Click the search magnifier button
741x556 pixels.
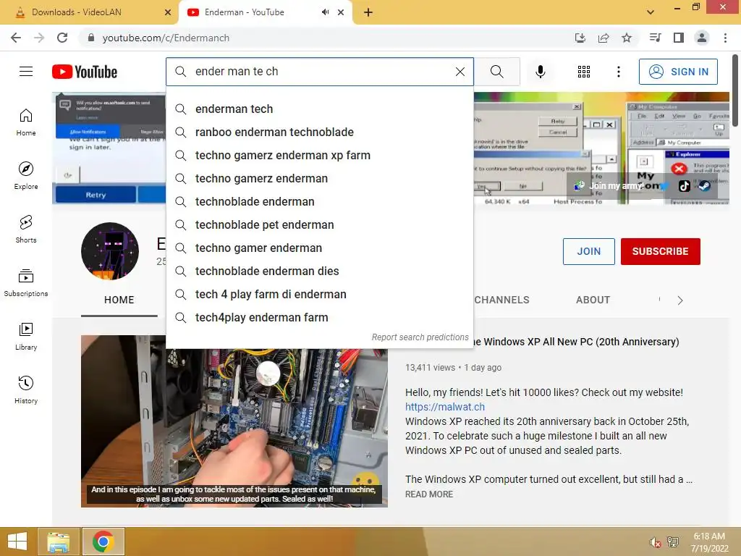tap(496, 72)
